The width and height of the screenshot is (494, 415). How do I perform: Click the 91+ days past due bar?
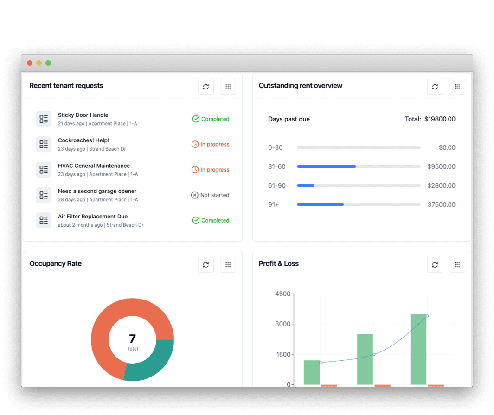click(359, 204)
